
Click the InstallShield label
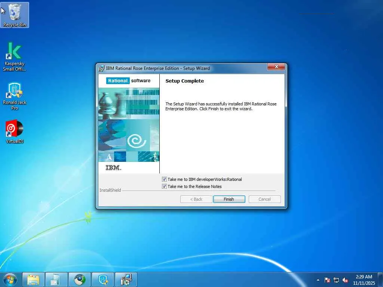click(110, 190)
